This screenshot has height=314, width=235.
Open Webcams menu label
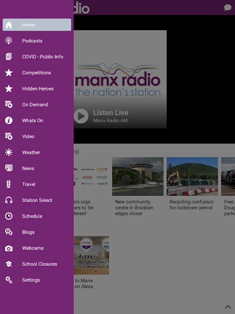point(33,248)
